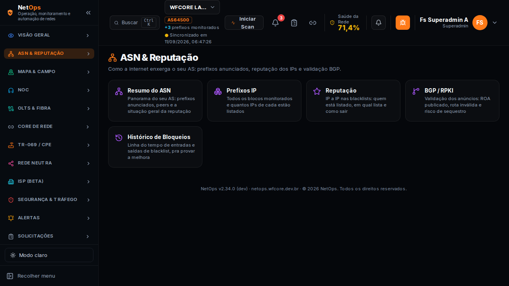Click the chain link icon in header

pyautogui.click(x=313, y=23)
